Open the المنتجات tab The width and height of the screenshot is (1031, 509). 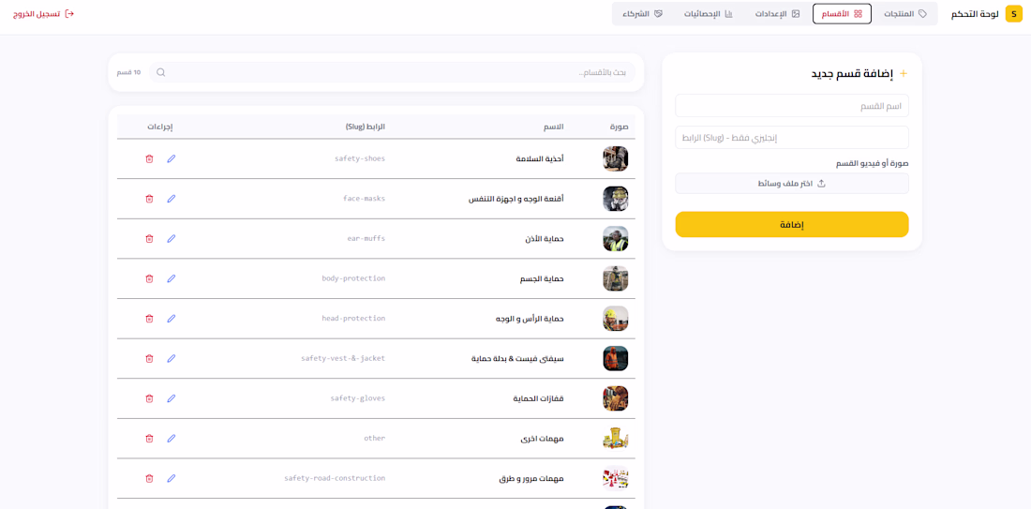click(904, 14)
